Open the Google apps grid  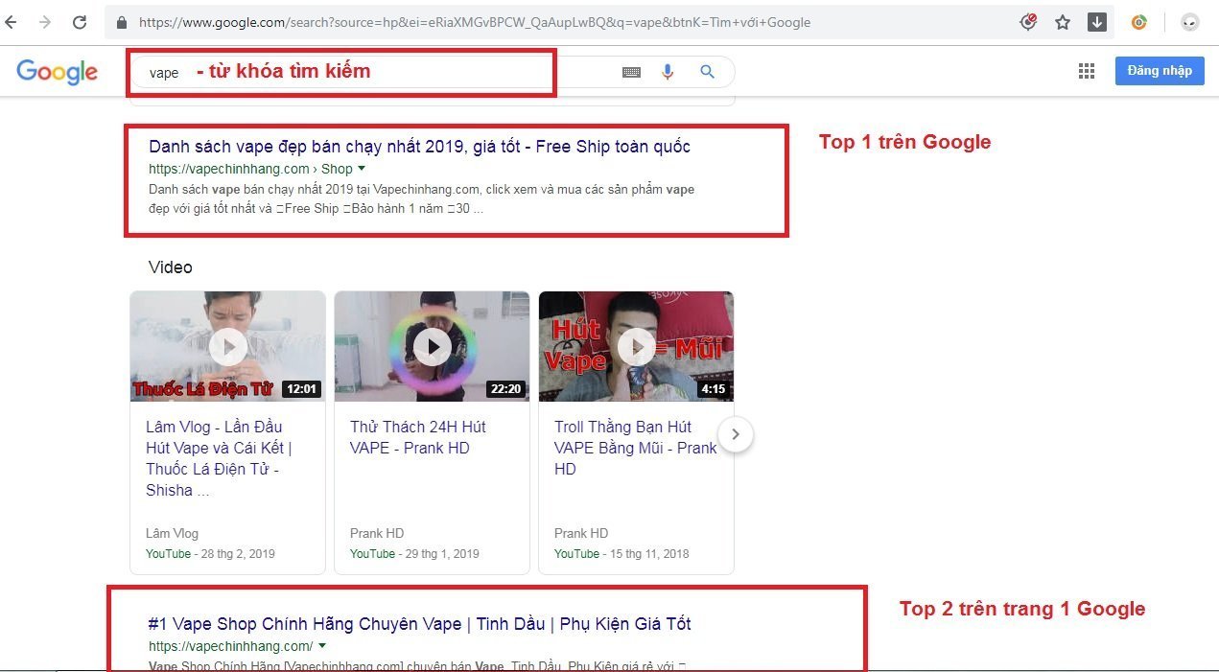coord(1087,71)
